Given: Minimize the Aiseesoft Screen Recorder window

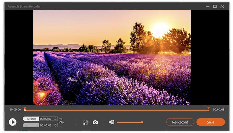Looking at the screenshot, I should (x=208, y=6).
